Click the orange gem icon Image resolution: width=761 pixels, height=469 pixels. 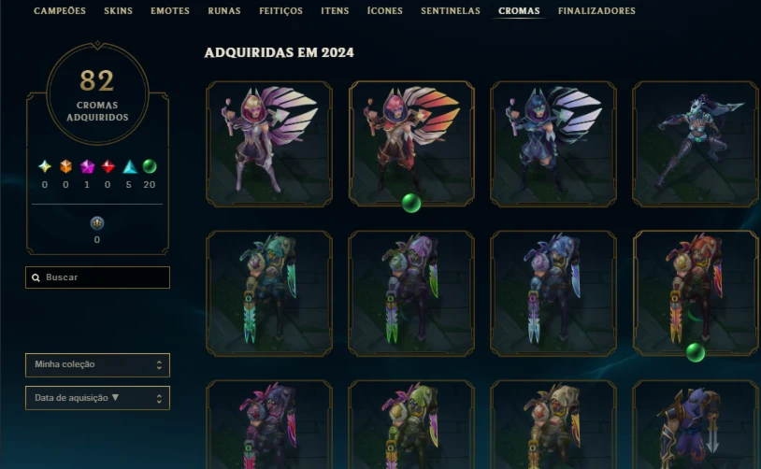[x=65, y=166]
